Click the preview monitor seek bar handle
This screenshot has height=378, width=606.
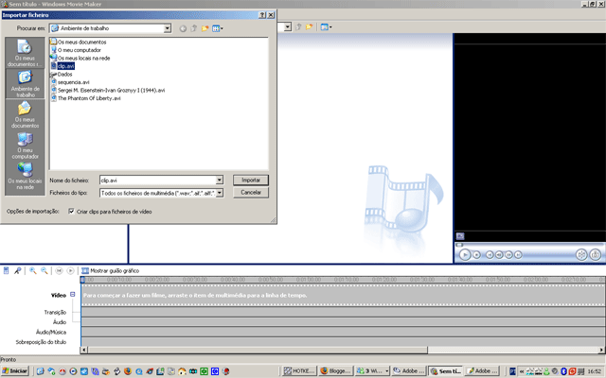[x=459, y=245]
